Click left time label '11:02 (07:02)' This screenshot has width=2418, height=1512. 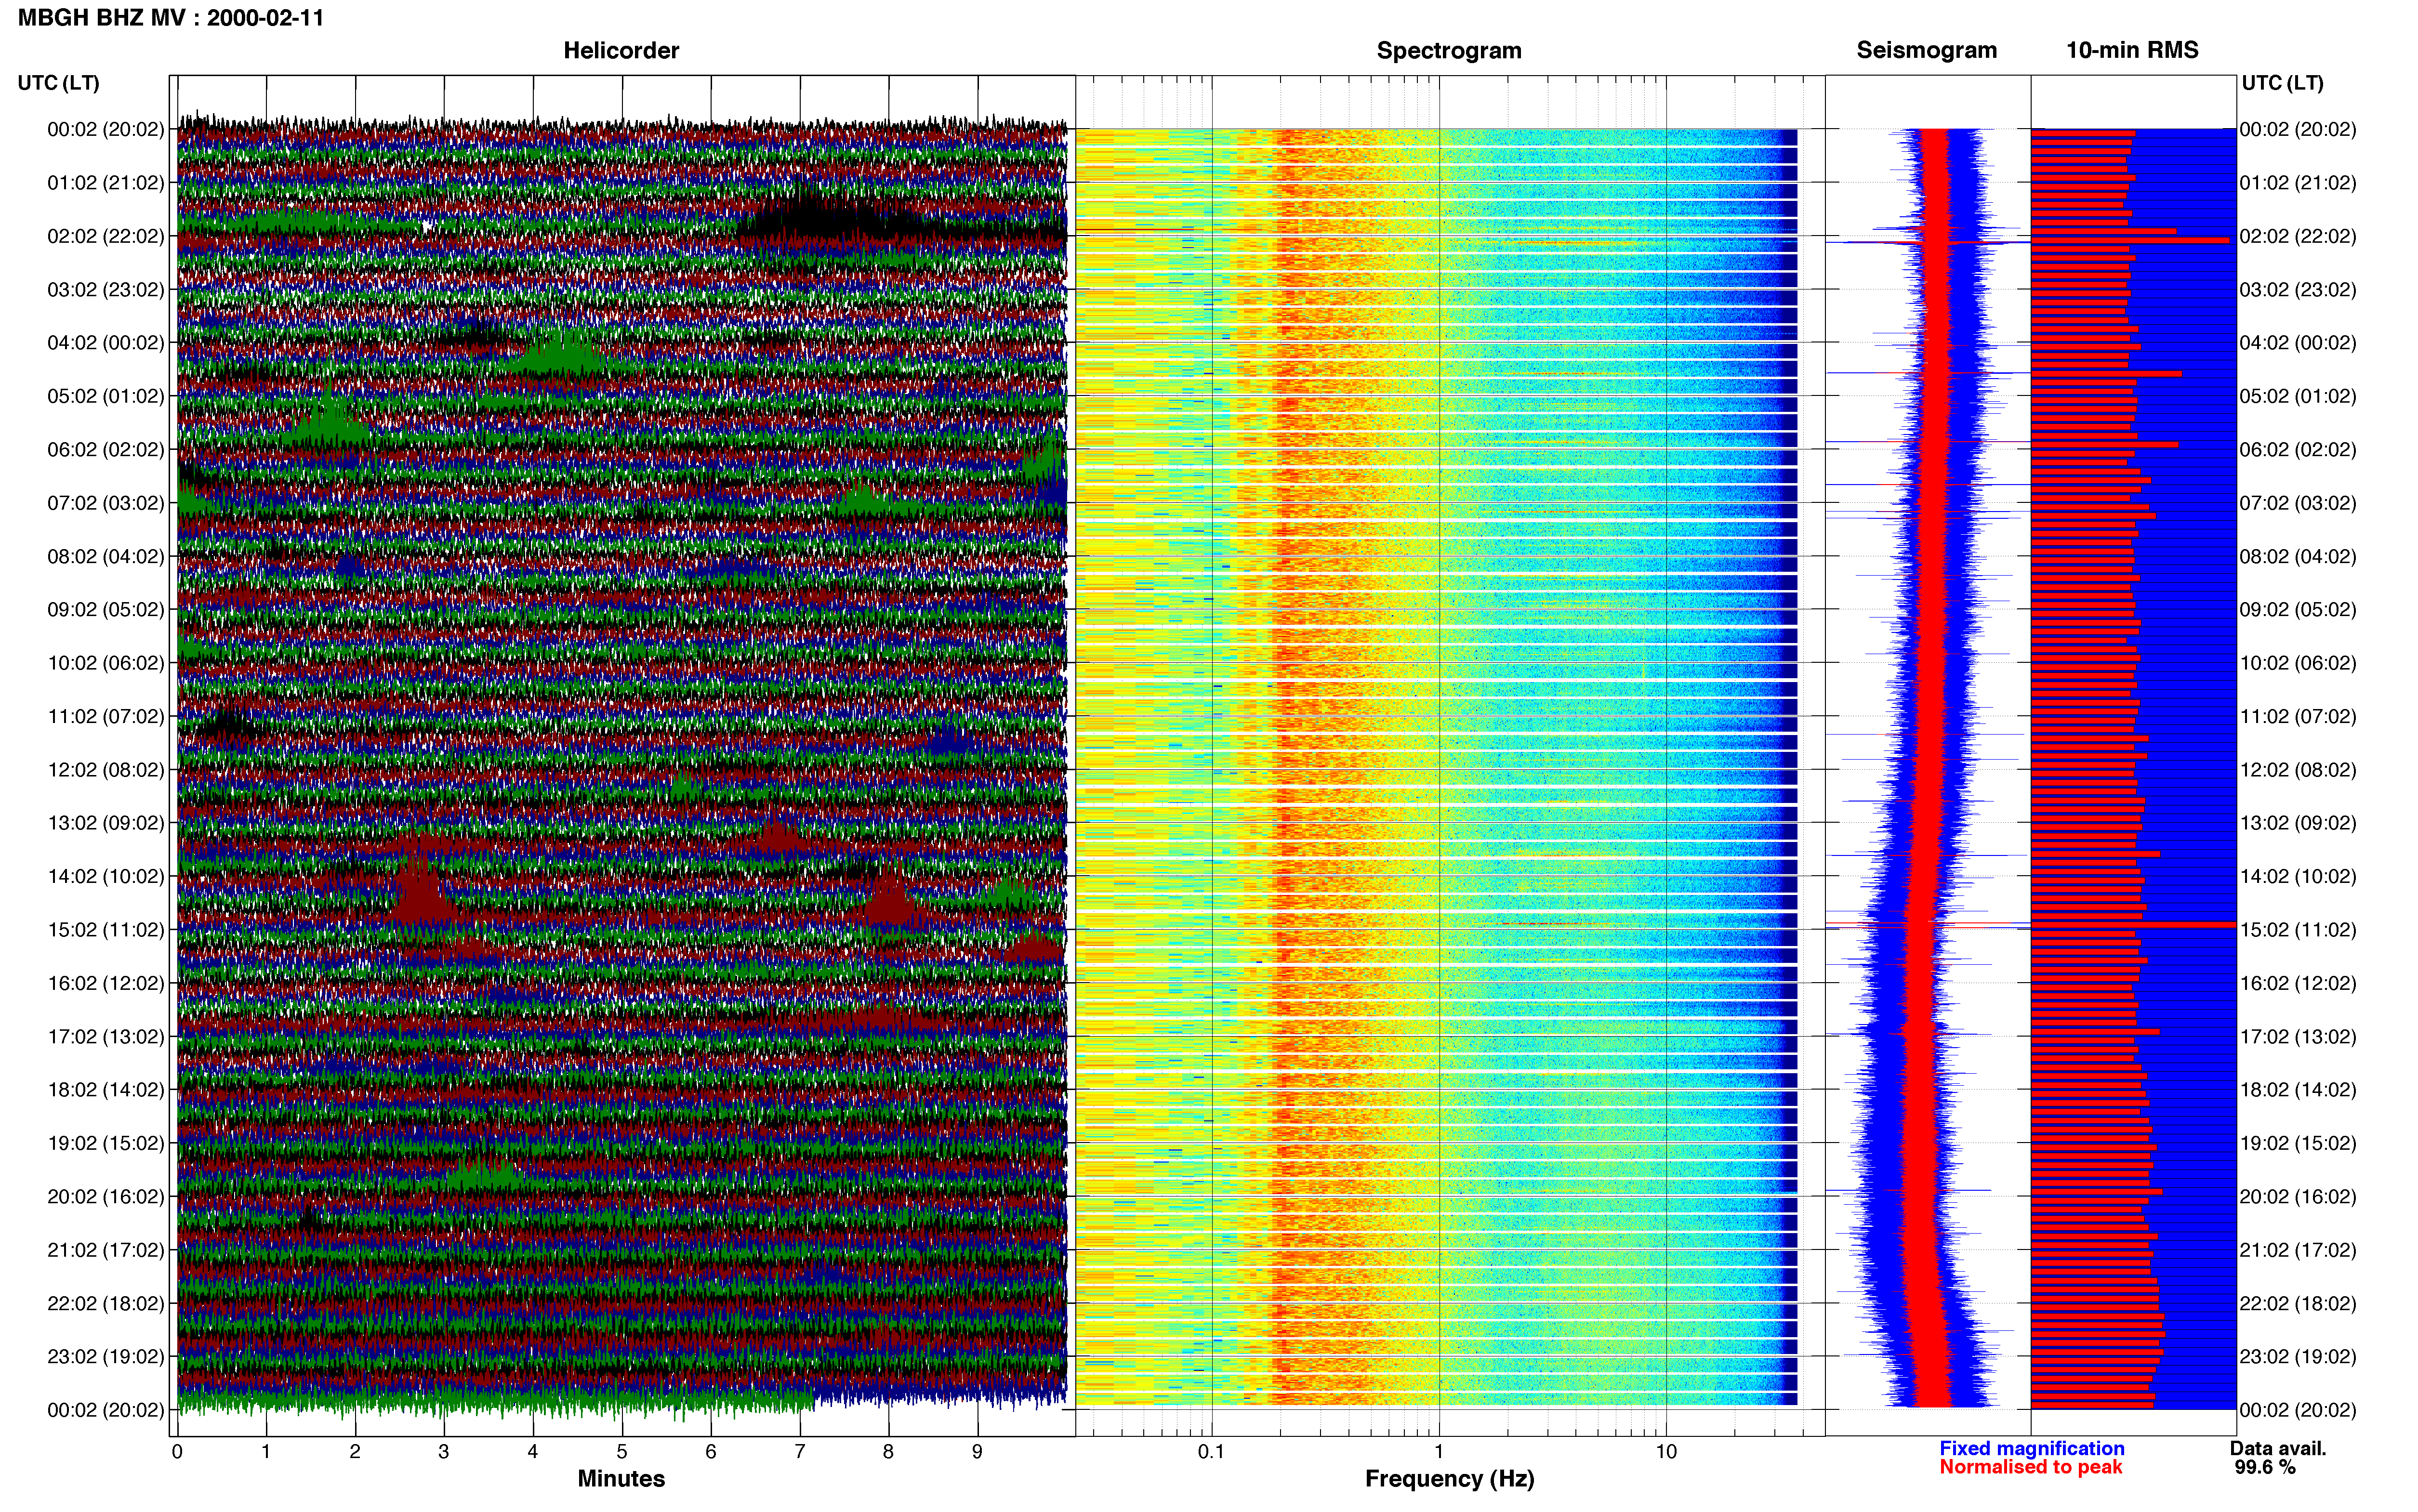106,716
